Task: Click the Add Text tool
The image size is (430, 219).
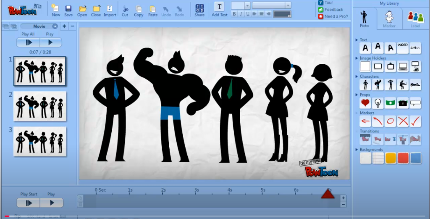Action: coord(219,9)
